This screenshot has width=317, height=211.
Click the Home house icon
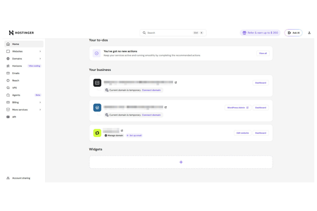(8, 44)
